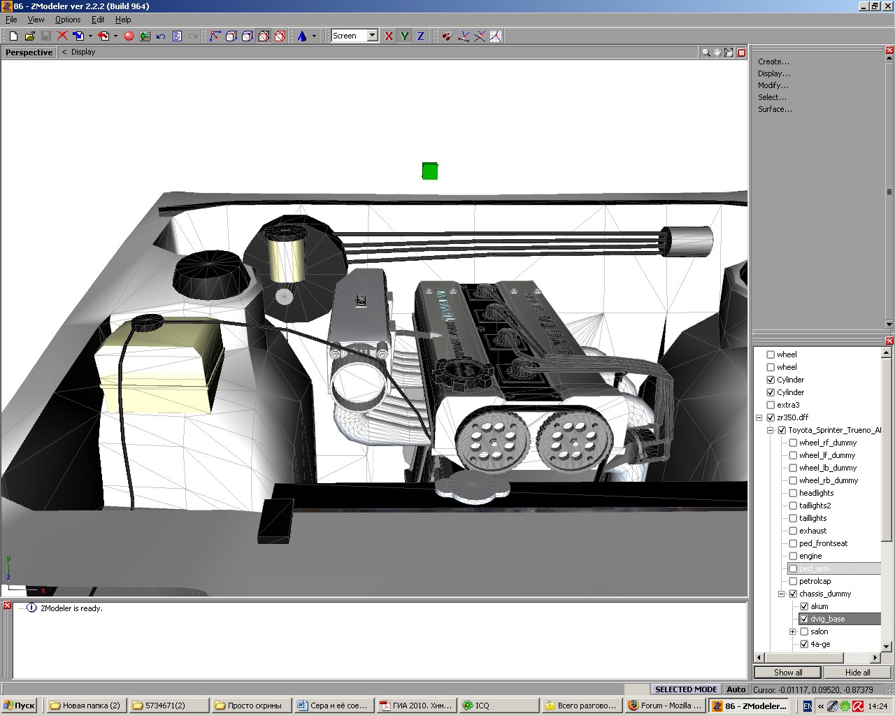Click the Undo arrow icon
This screenshot has height=716, width=895.
pos(161,36)
